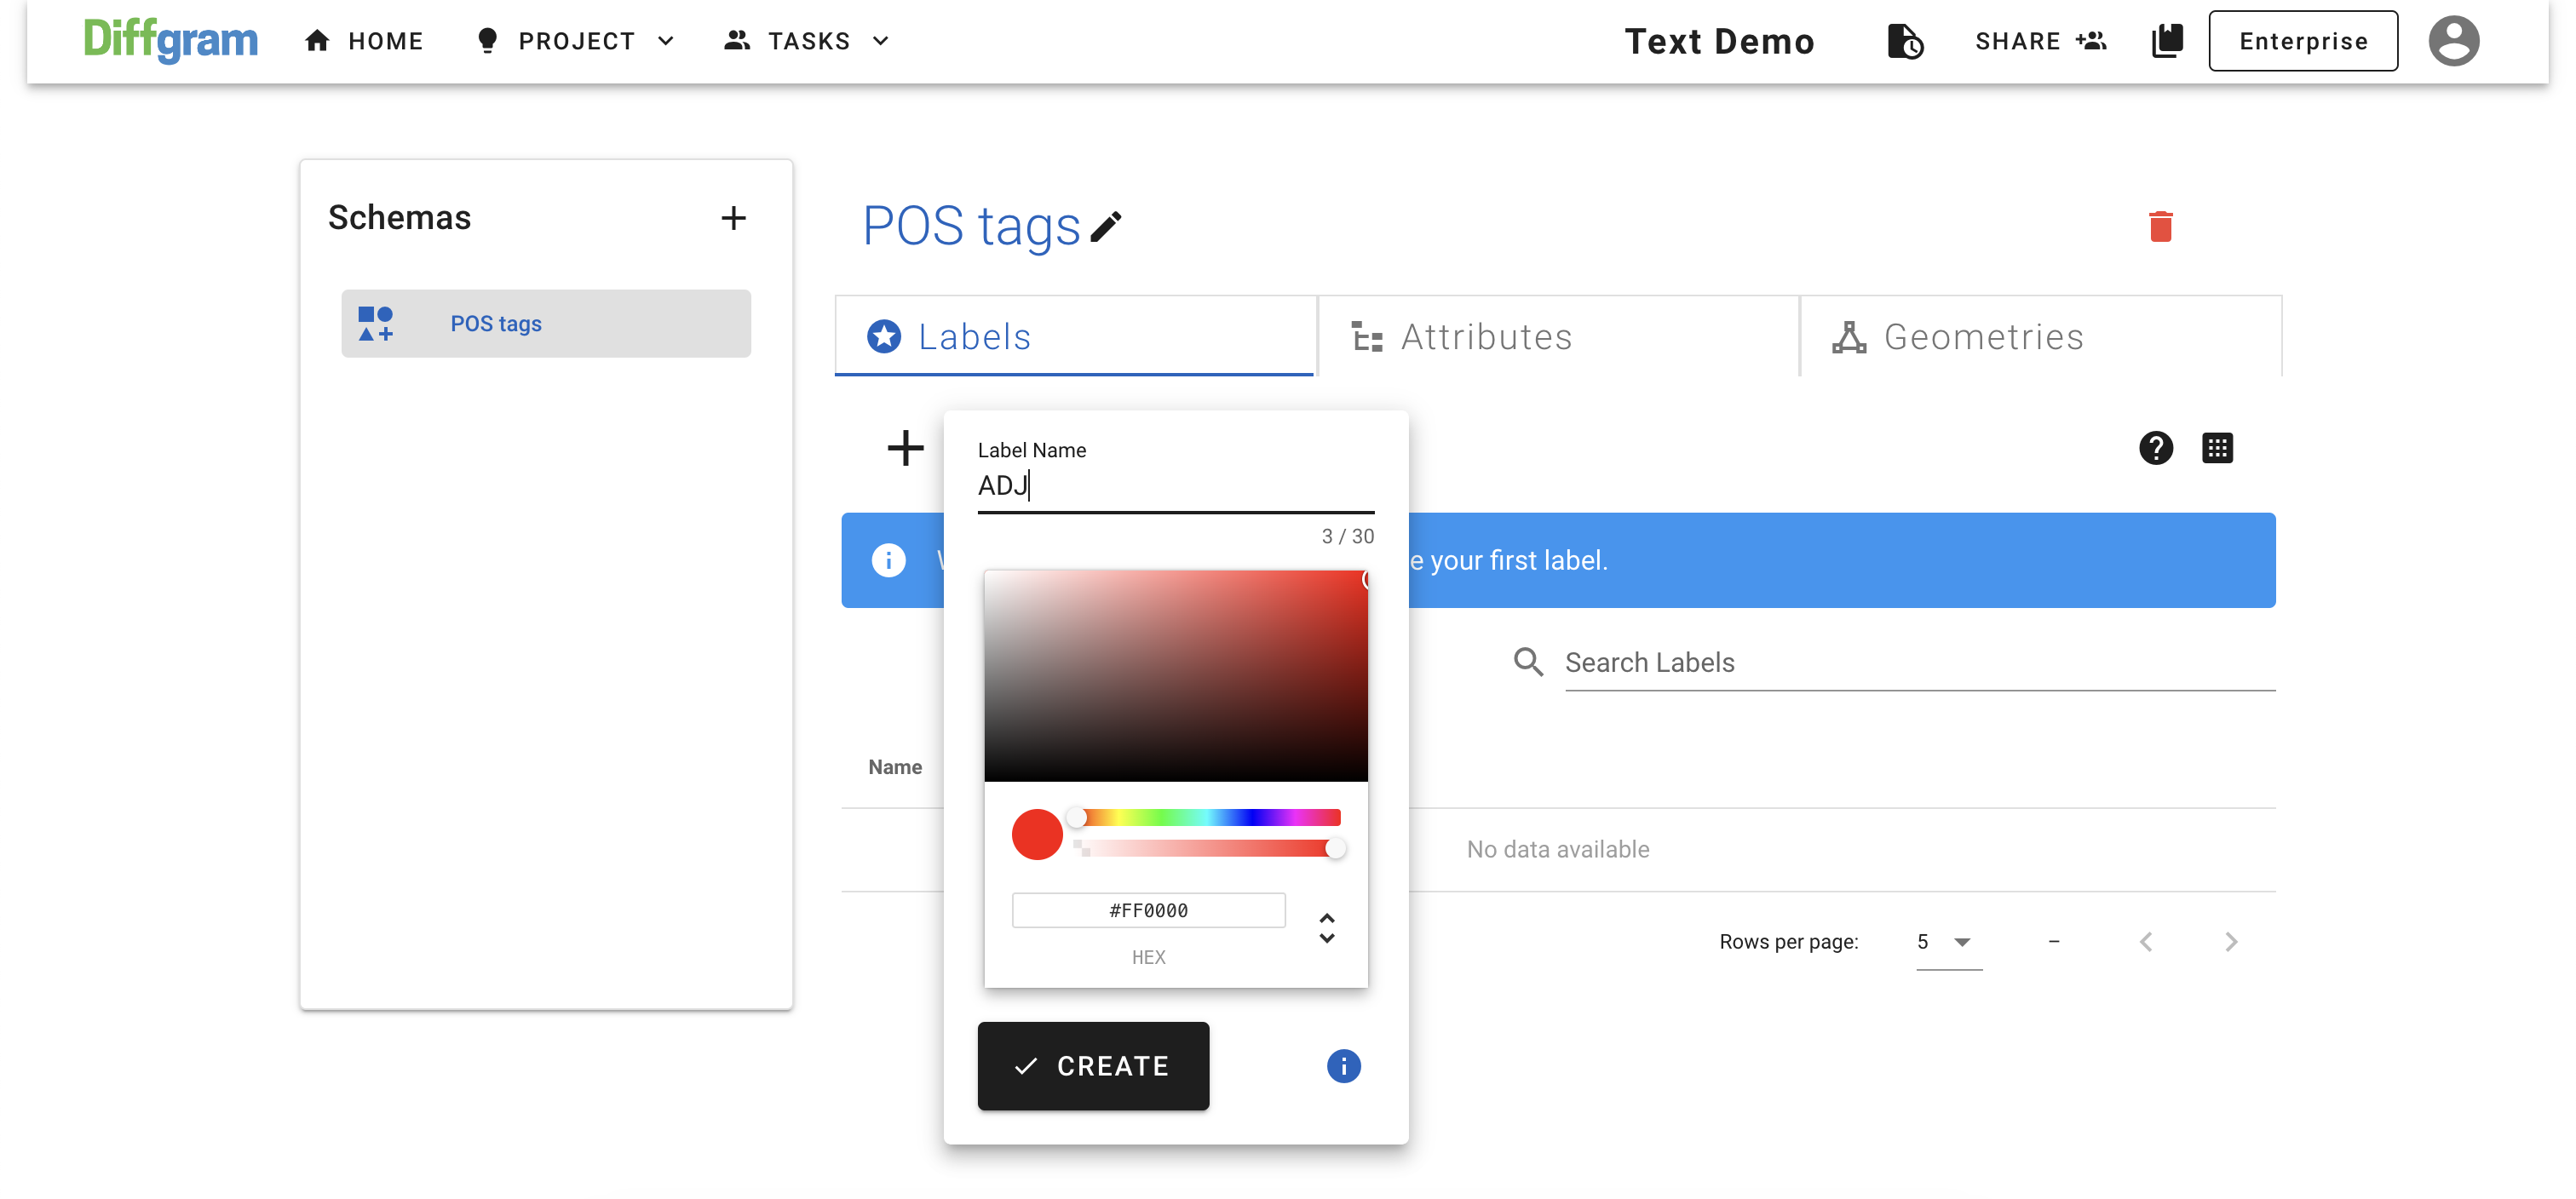
Task: Add a new schema with plus icon
Action: point(733,218)
